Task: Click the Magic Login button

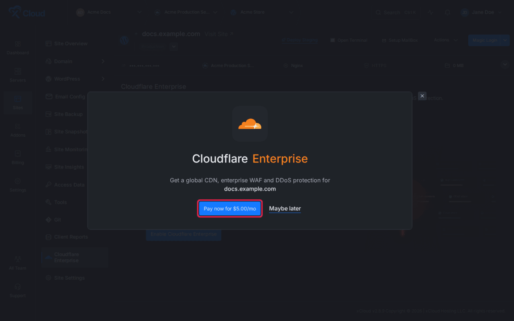Action: pos(484,40)
